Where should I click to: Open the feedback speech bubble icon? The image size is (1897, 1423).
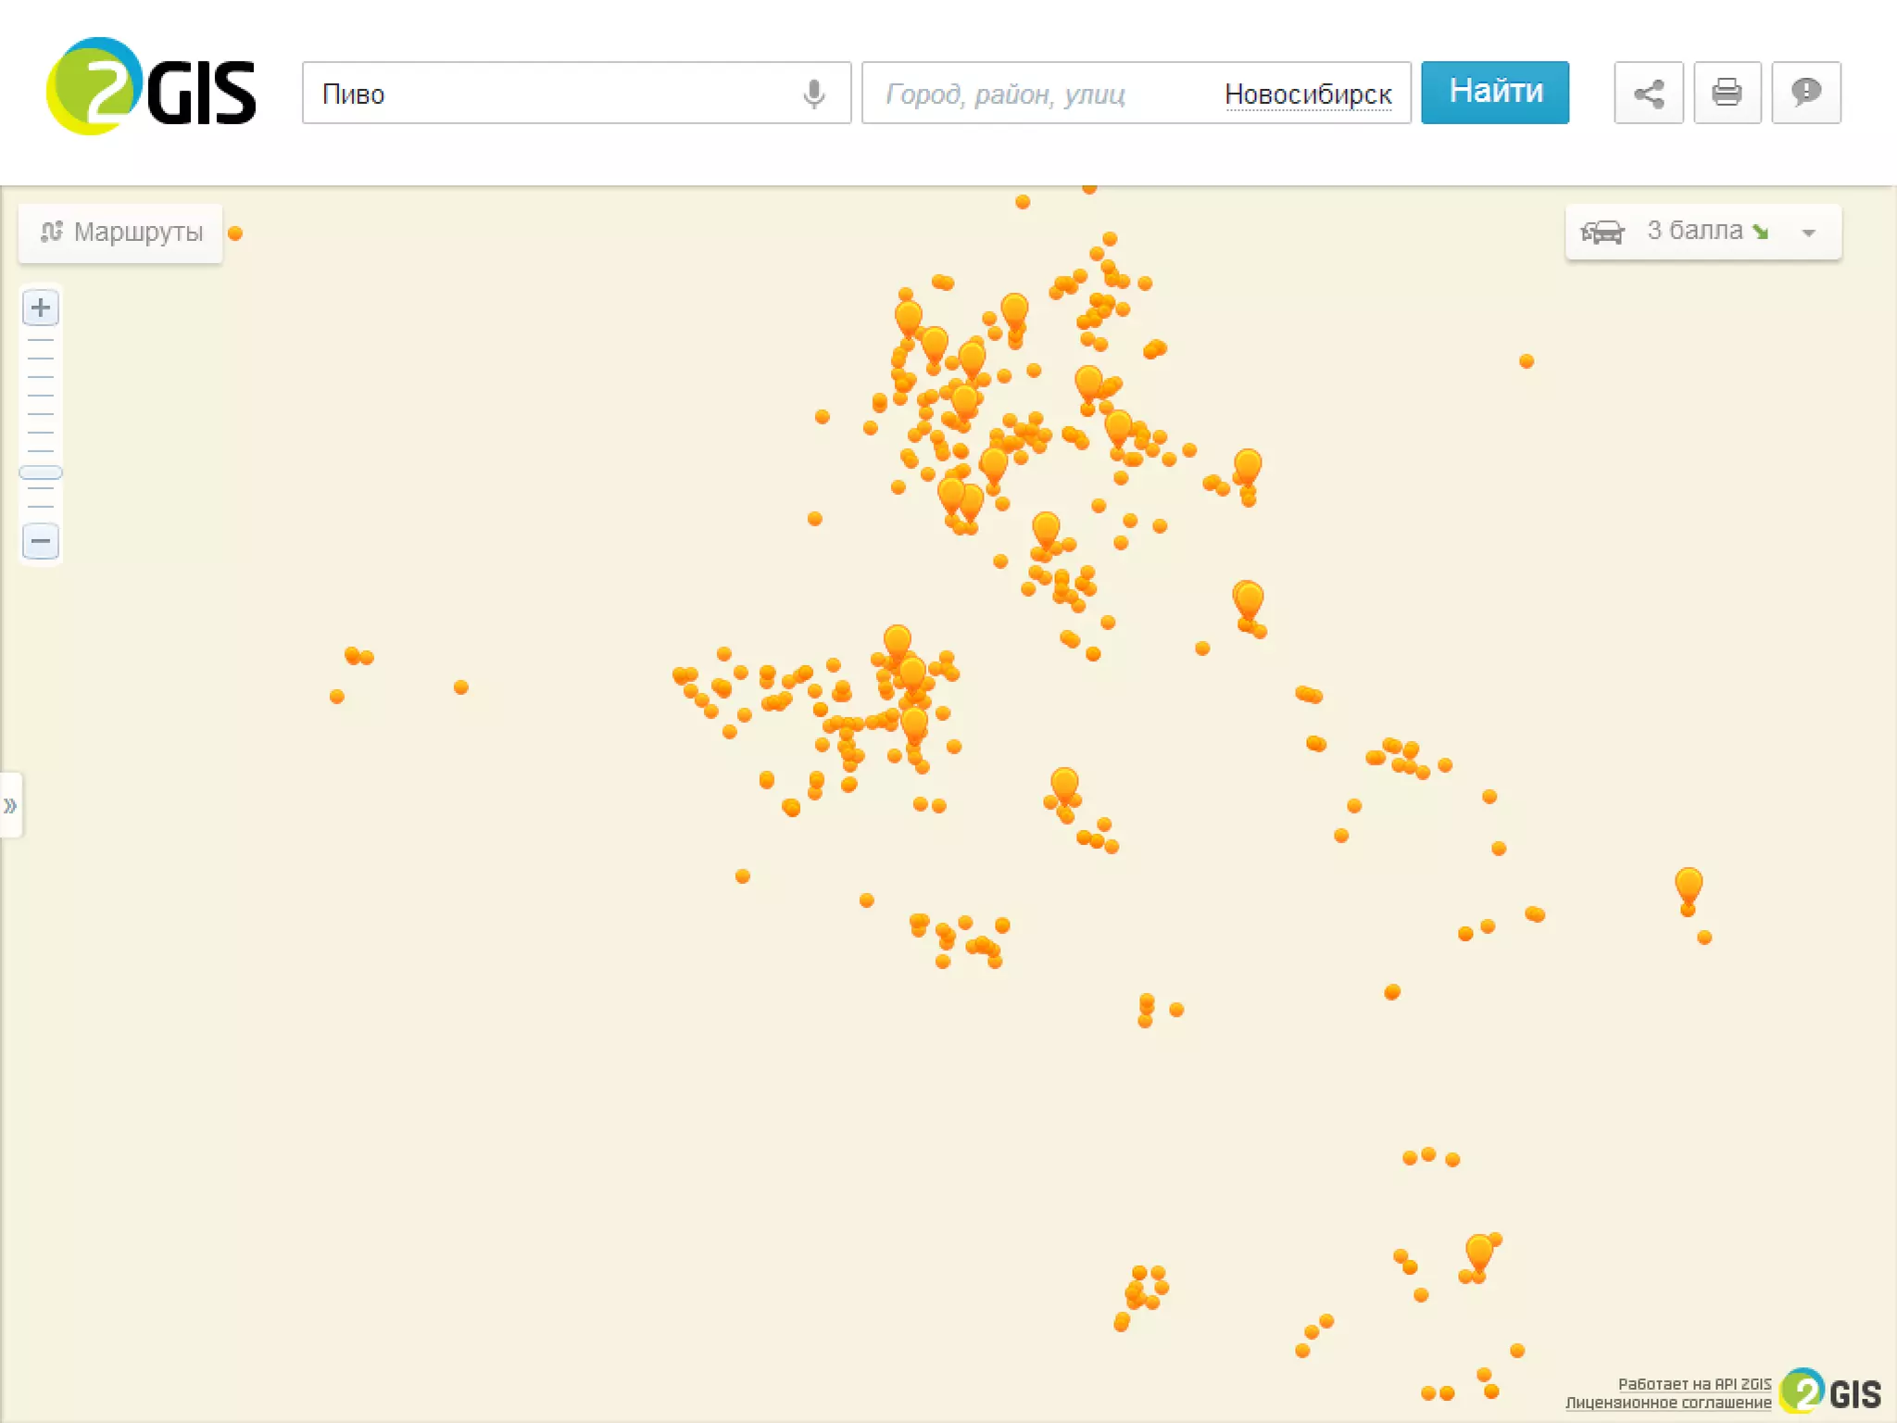point(1805,93)
